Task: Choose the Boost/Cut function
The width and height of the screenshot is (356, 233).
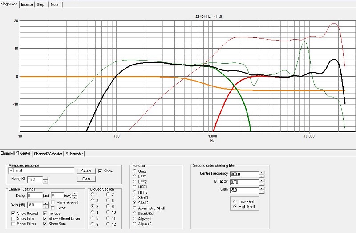Action: tap(135, 213)
